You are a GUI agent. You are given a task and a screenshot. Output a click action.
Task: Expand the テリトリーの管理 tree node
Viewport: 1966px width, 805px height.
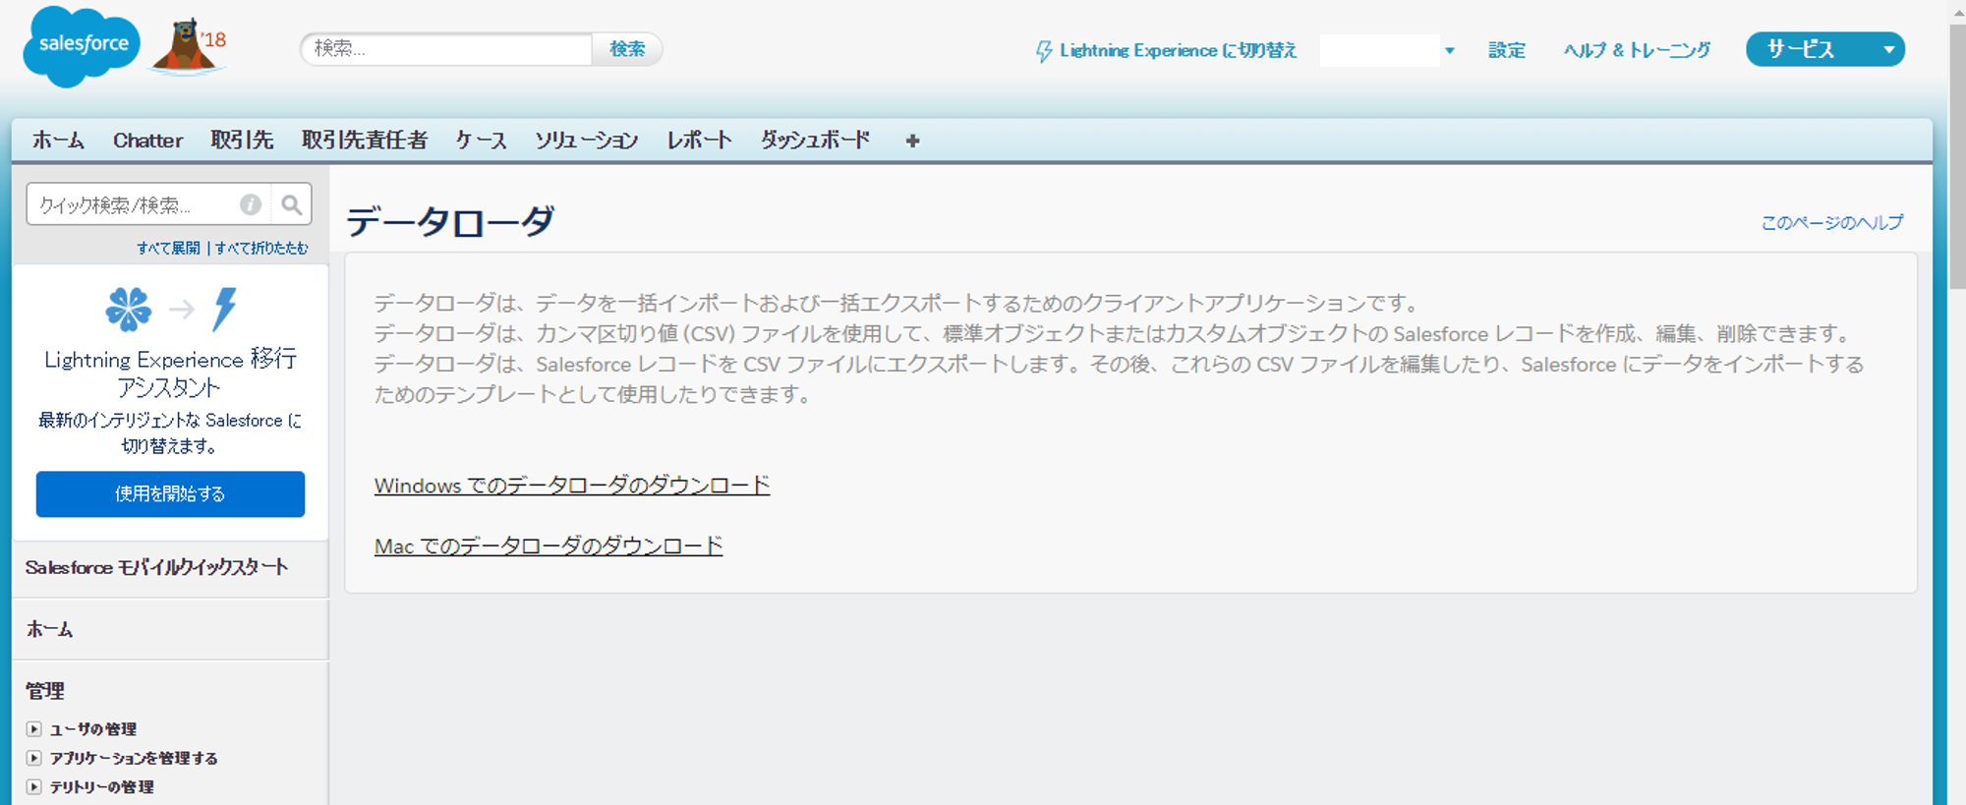coord(34,787)
